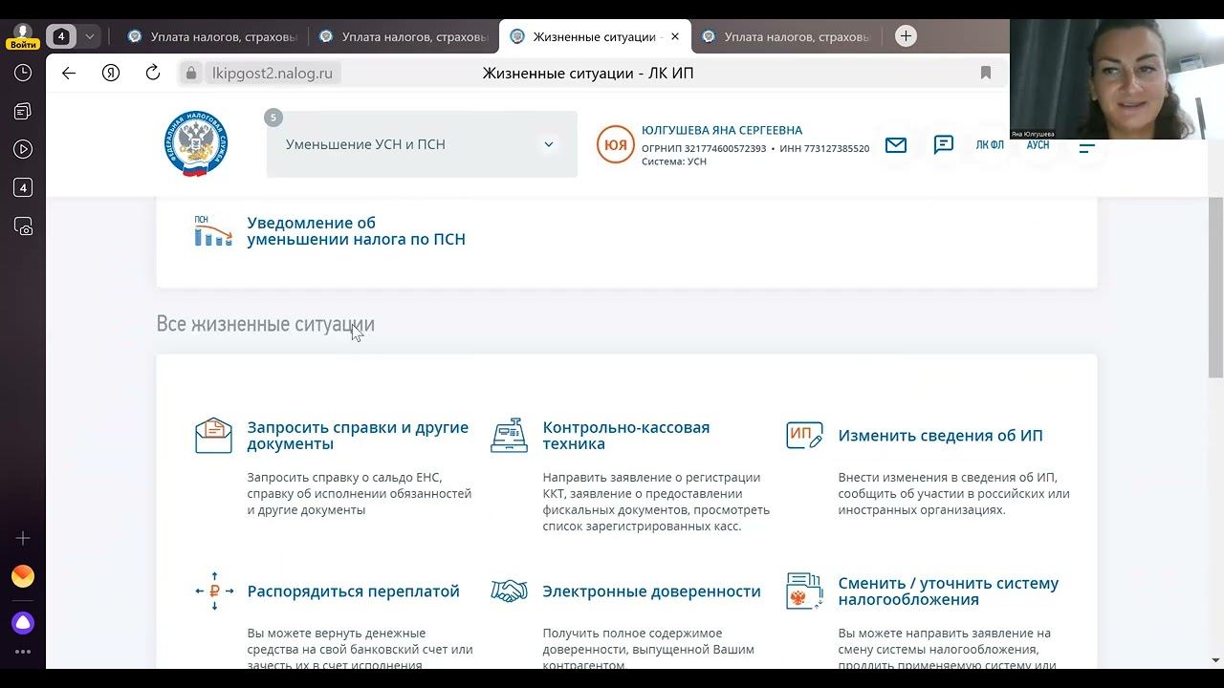
Task: Open the sidebar three-dot more menu
Action: pyautogui.click(x=23, y=653)
